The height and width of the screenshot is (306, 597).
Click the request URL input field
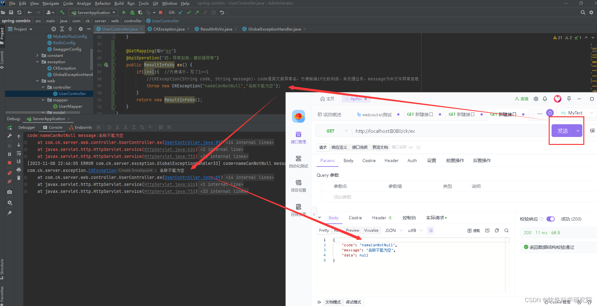click(x=413, y=131)
